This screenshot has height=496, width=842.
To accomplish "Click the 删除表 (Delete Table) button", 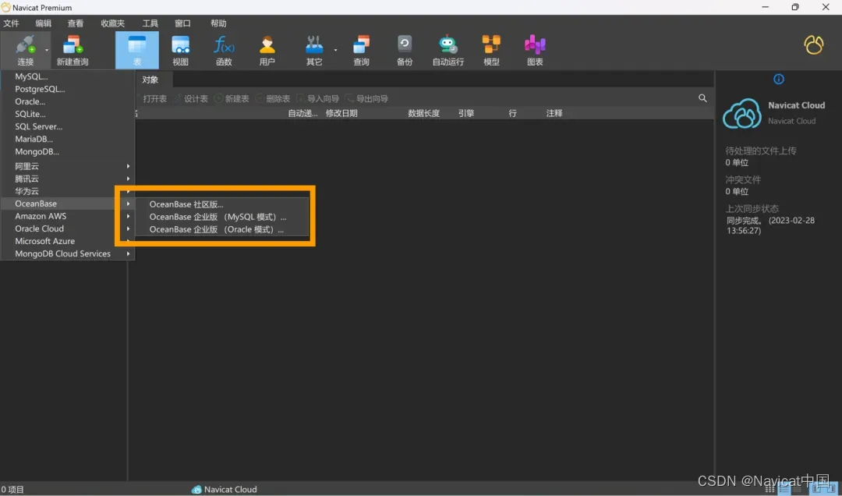I will click(273, 99).
